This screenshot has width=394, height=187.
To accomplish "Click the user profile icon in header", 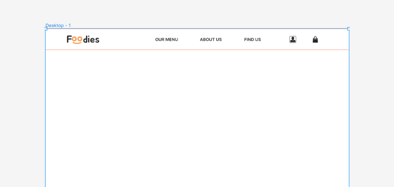I will pos(293,40).
